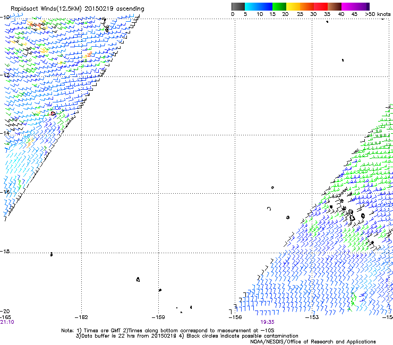Click the '-165' longitude axis label

(x=5, y=317)
